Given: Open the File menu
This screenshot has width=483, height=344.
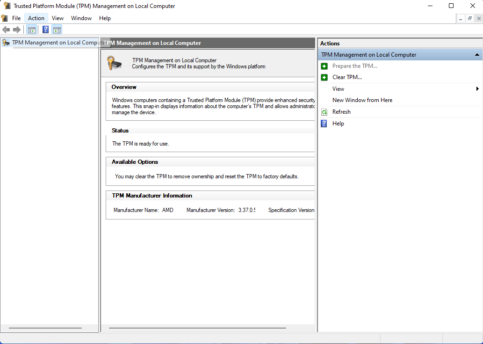Looking at the screenshot, I should click(x=16, y=18).
